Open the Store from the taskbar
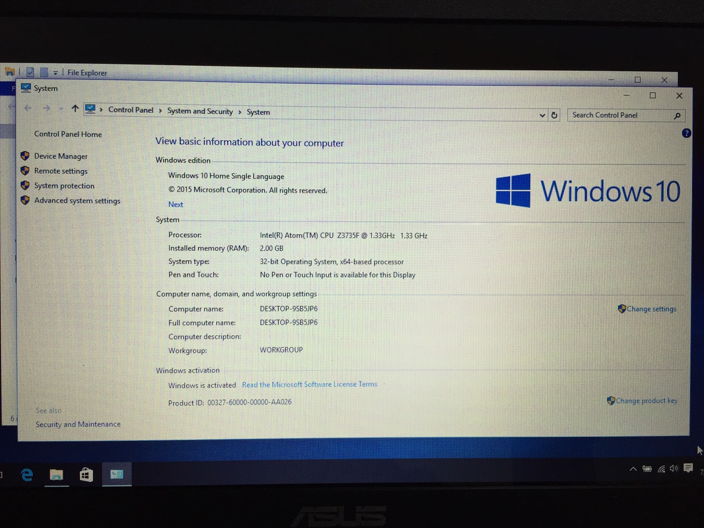The width and height of the screenshot is (704, 528). click(86, 475)
